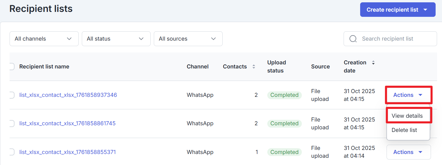Open Actions dropdown for the first list
The width and height of the screenshot is (442, 165).
point(408,95)
